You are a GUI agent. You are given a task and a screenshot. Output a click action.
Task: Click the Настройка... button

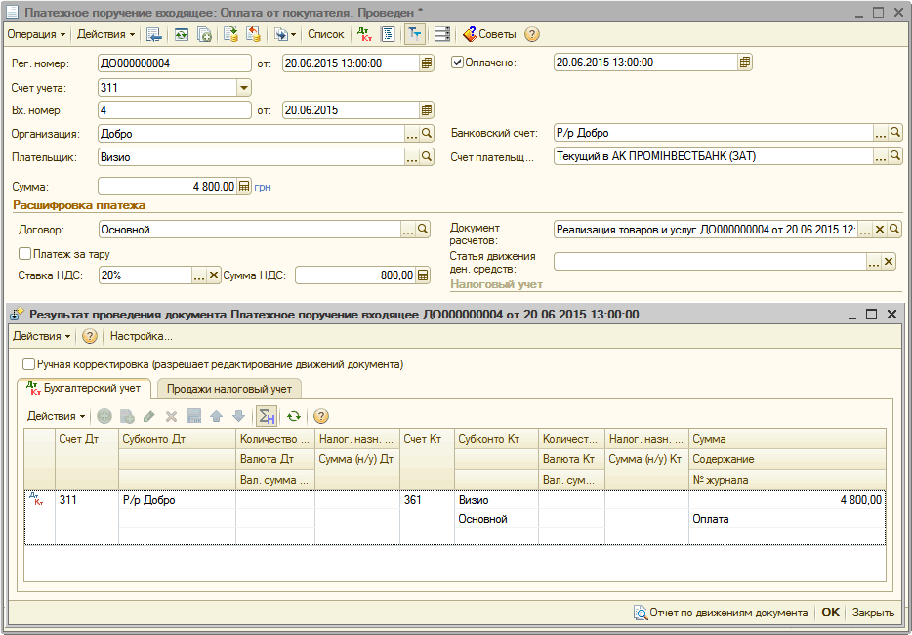tap(141, 336)
